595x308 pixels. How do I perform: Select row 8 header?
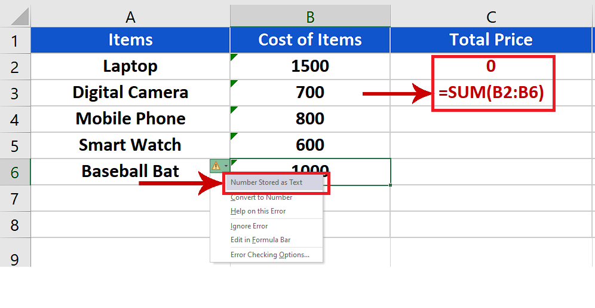pyautogui.click(x=15, y=224)
